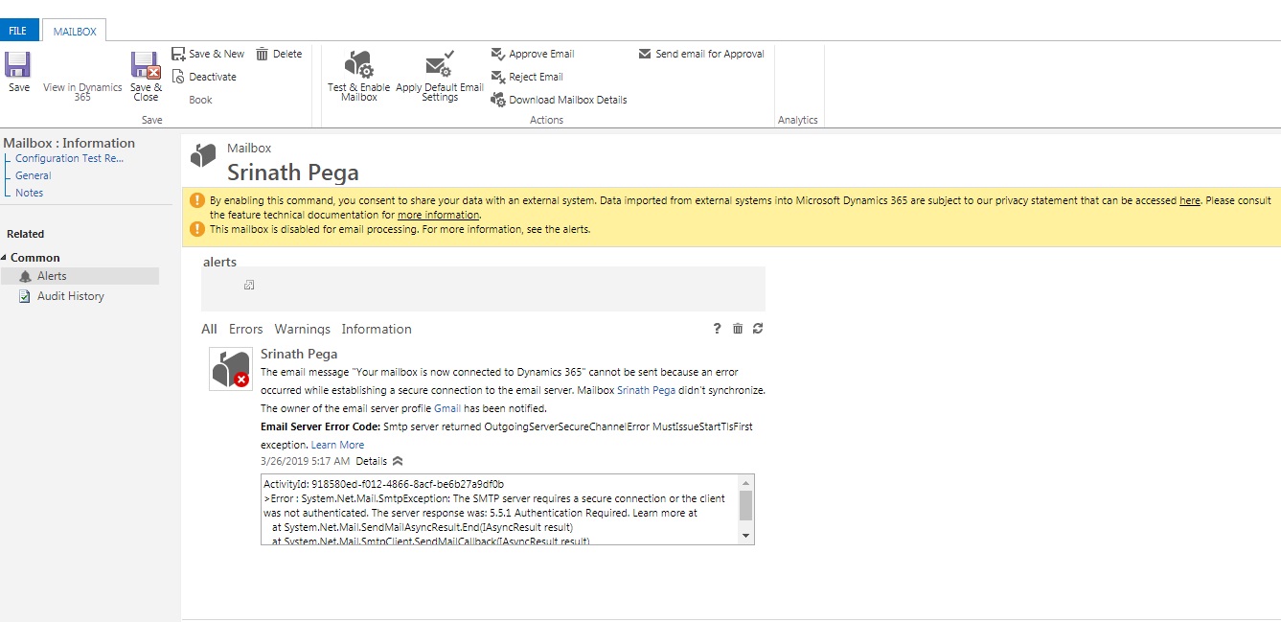Viewport: 1281px width, 622px height.
Task: Open the FILE tab
Action: [18, 31]
